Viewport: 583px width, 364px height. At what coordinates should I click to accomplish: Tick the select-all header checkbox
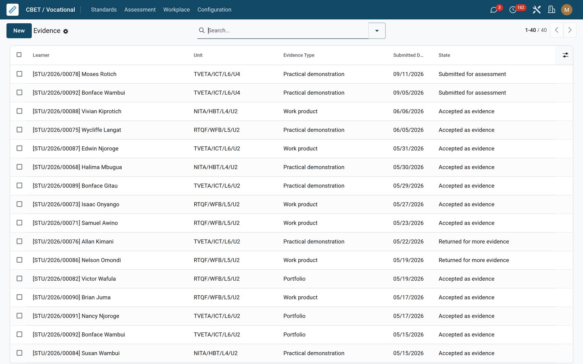click(19, 55)
